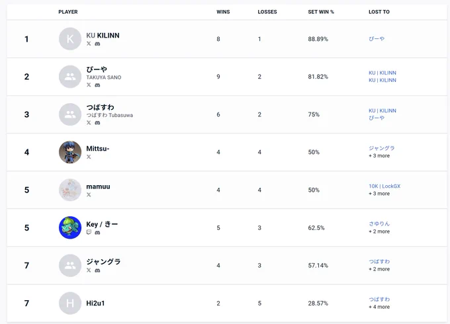The width and height of the screenshot is (450, 324).
Task: Open Key / きー's Discord icon
Action: [x=97, y=233]
